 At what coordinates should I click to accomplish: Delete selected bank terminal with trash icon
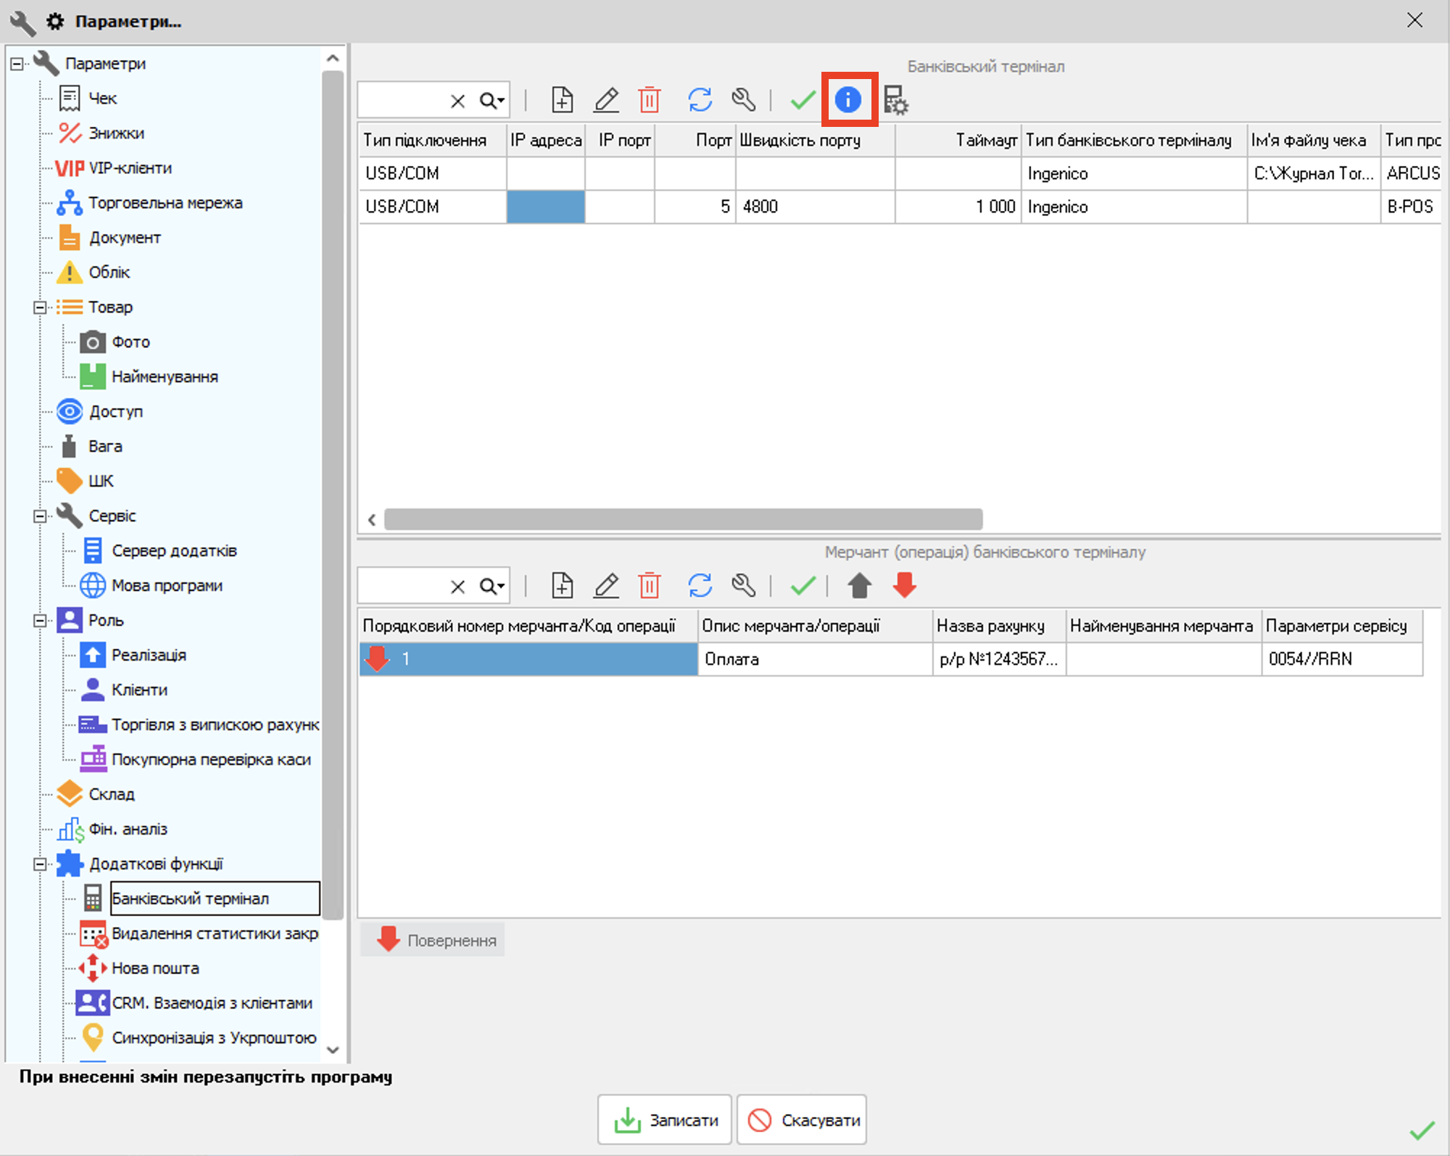(650, 100)
